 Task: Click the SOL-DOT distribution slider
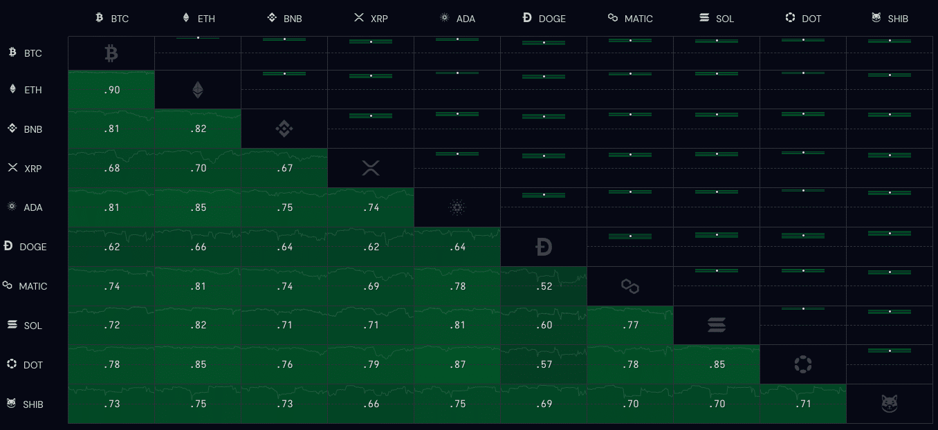click(803, 309)
